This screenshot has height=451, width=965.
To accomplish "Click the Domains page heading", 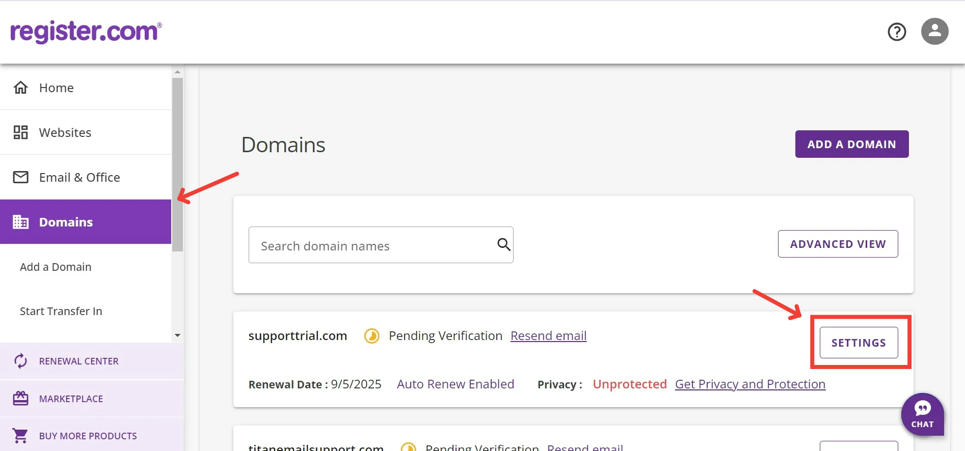I will [283, 145].
